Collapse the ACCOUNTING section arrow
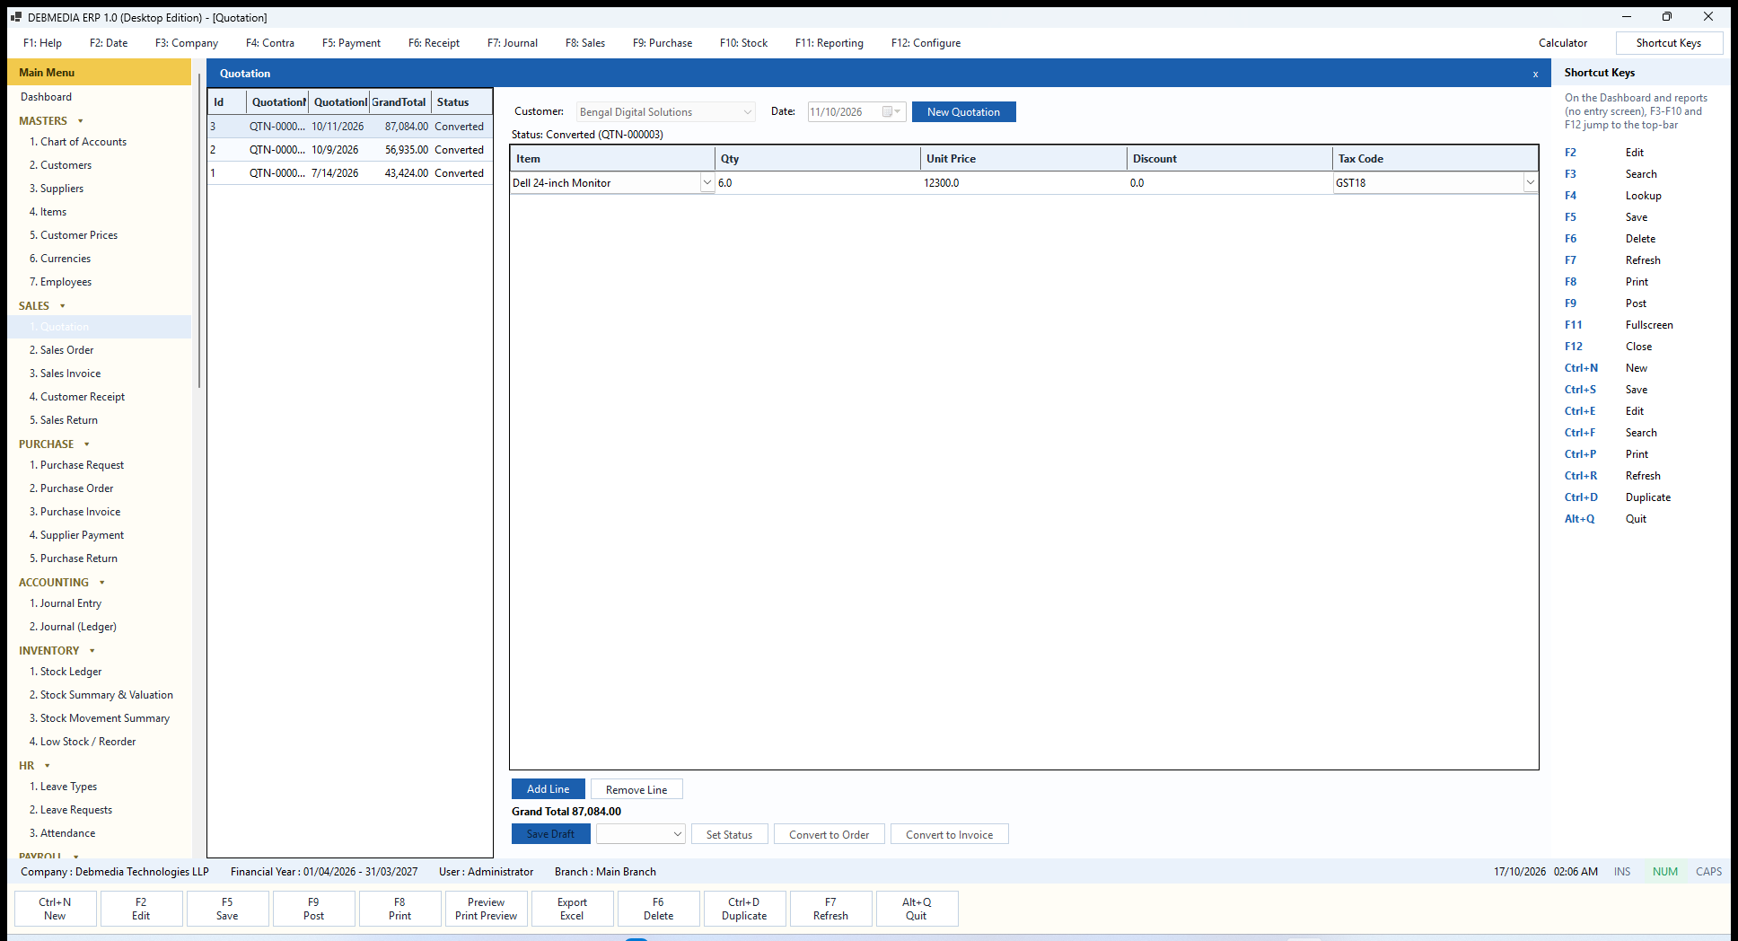The width and height of the screenshot is (1738, 941). pyautogui.click(x=102, y=583)
